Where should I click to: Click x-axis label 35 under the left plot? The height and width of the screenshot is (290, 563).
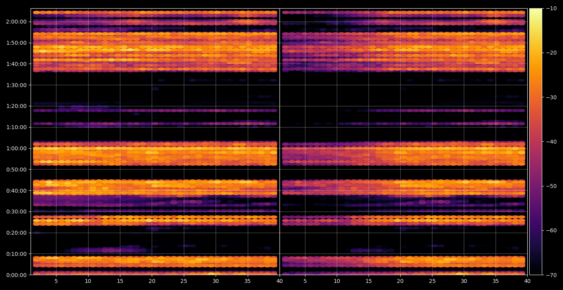tap(247, 281)
